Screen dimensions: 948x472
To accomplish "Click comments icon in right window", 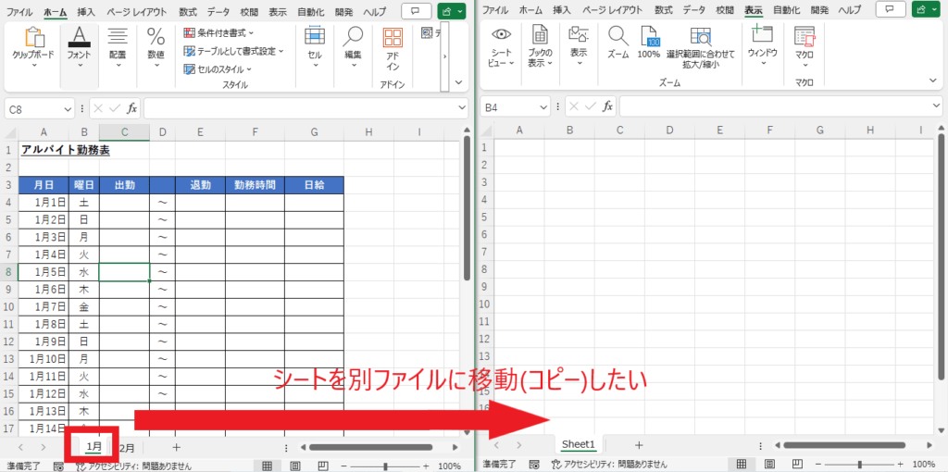I will pyautogui.click(x=892, y=9).
